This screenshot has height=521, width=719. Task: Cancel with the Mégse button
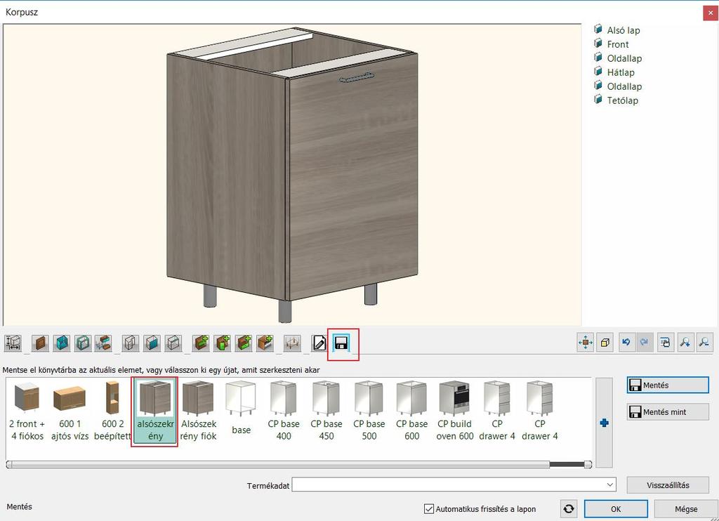(686, 508)
